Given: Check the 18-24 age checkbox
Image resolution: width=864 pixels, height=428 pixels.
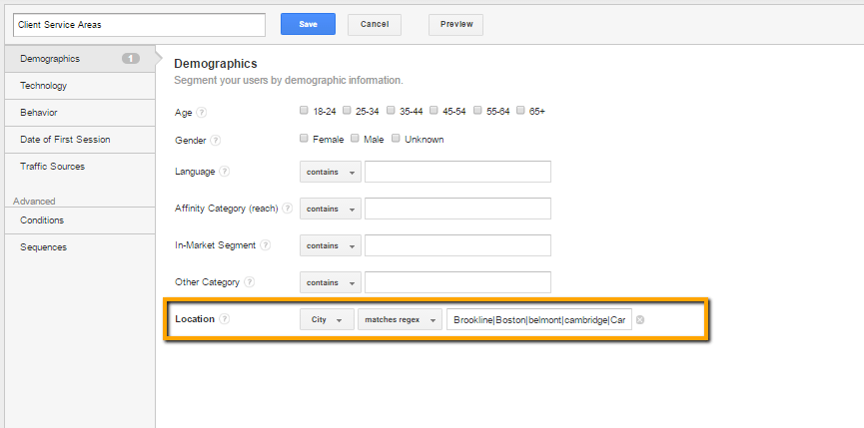Looking at the screenshot, I should pyautogui.click(x=304, y=110).
